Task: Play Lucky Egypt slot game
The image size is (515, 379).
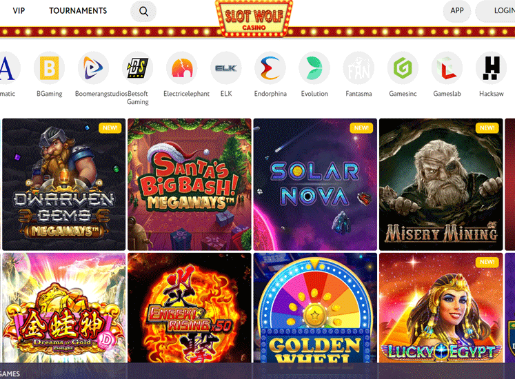Action: 441,308
